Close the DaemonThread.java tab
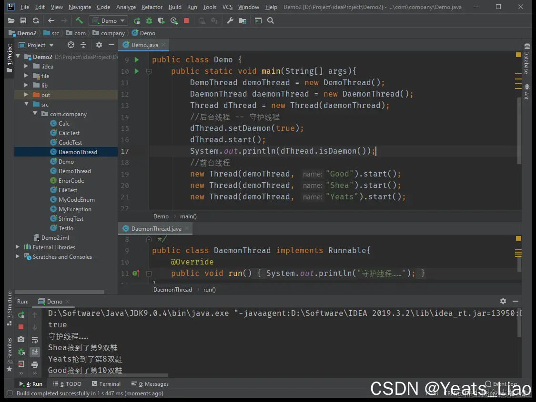This screenshot has height=402, width=536. pyautogui.click(x=187, y=228)
